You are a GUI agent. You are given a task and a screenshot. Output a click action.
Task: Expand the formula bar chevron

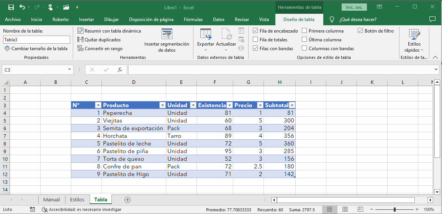pyautogui.click(x=436, y=69)
